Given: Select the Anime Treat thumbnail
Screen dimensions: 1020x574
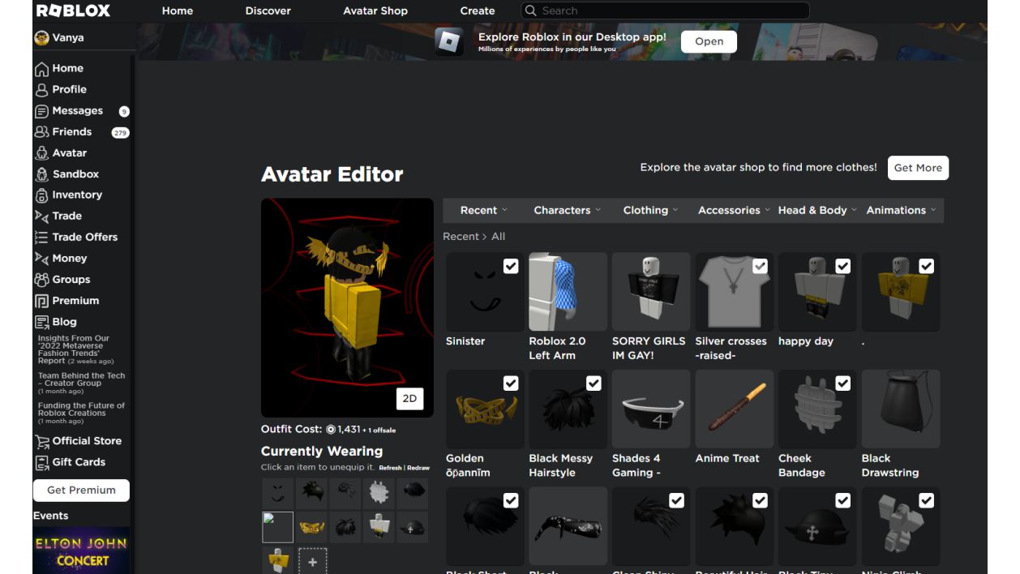Looking at the screenshot, I should tap(734, 409).
